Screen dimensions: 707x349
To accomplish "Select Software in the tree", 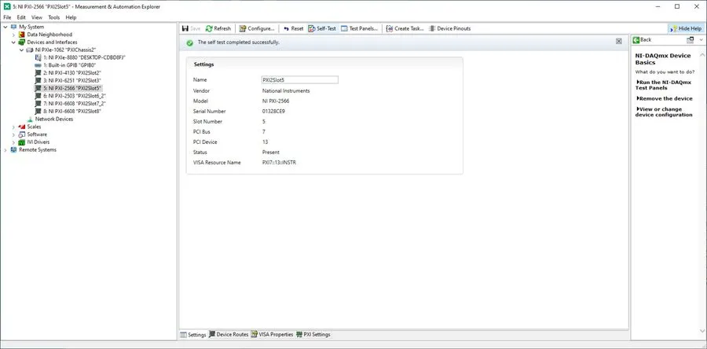I will (x=36, y=134).
